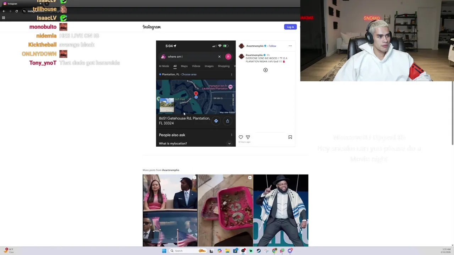
Task: Click the browser forward arrow
Action: click(x=10, y=11)
